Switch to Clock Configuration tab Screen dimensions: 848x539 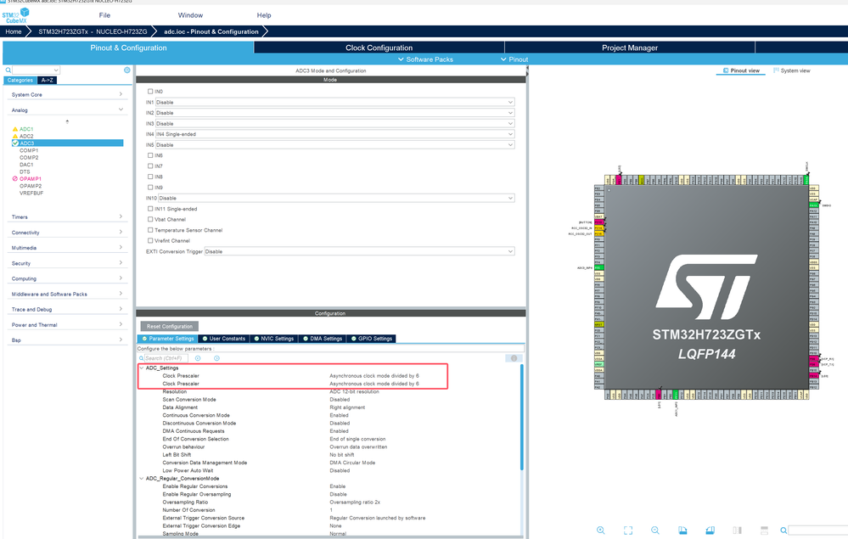tap(379, 48)
